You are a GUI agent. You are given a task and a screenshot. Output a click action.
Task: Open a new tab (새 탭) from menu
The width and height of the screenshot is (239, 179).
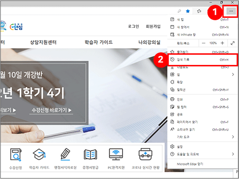pos(203,19)
